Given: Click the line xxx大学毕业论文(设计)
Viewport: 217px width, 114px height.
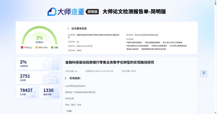Looking at the screenshot, I should coord(75,86).
